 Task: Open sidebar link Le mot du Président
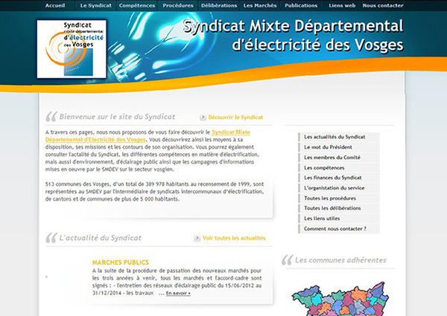pos(339,147)
